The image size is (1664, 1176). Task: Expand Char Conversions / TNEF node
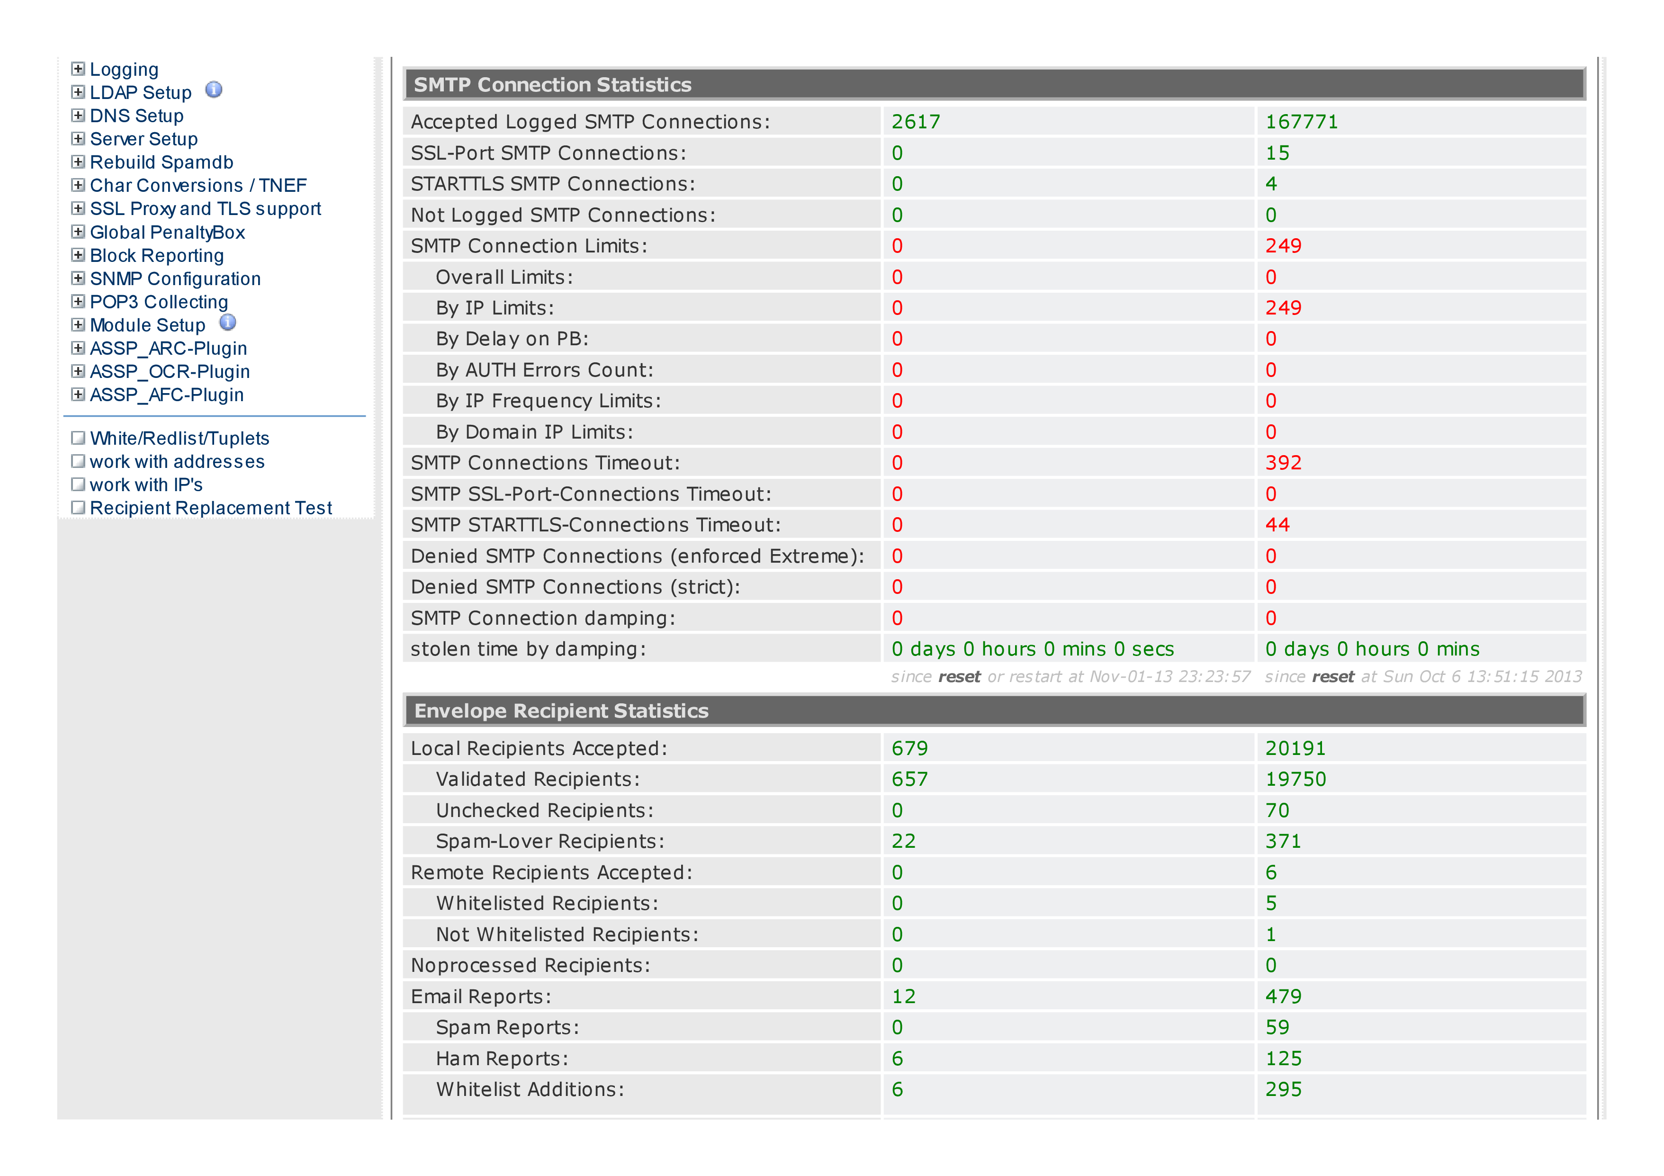point(78,185)
